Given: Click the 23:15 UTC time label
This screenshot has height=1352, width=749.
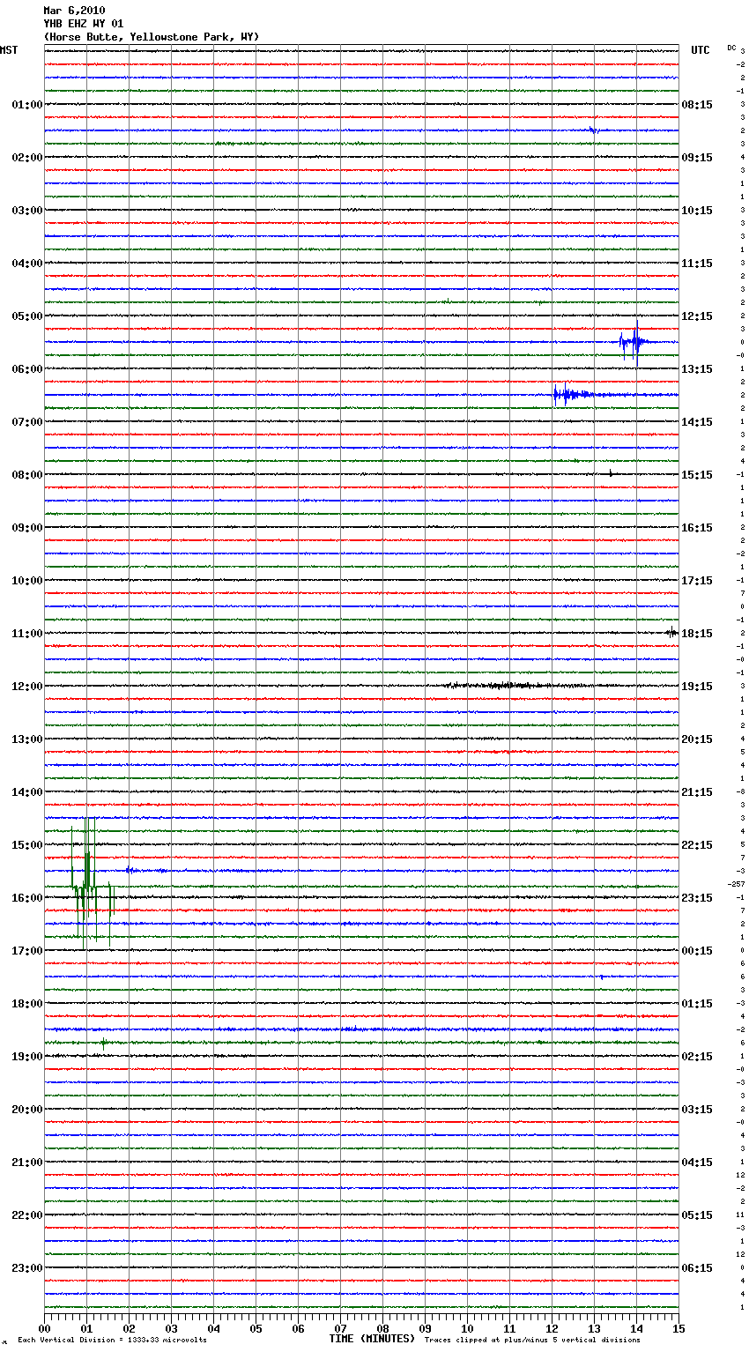Looking at the screenshot, I should 697,898.
